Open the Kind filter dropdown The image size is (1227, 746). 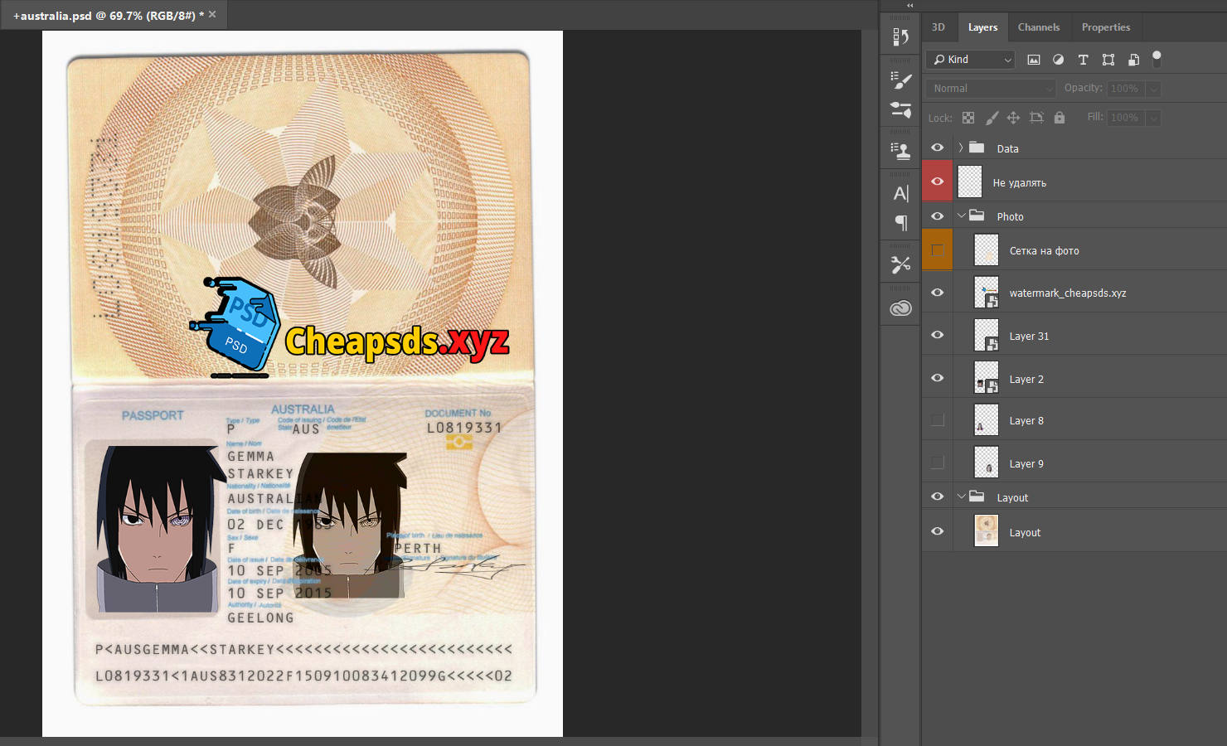tap(970, 60)
